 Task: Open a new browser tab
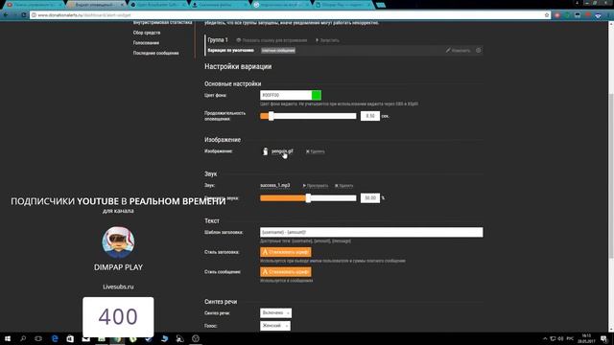[381, 5]
